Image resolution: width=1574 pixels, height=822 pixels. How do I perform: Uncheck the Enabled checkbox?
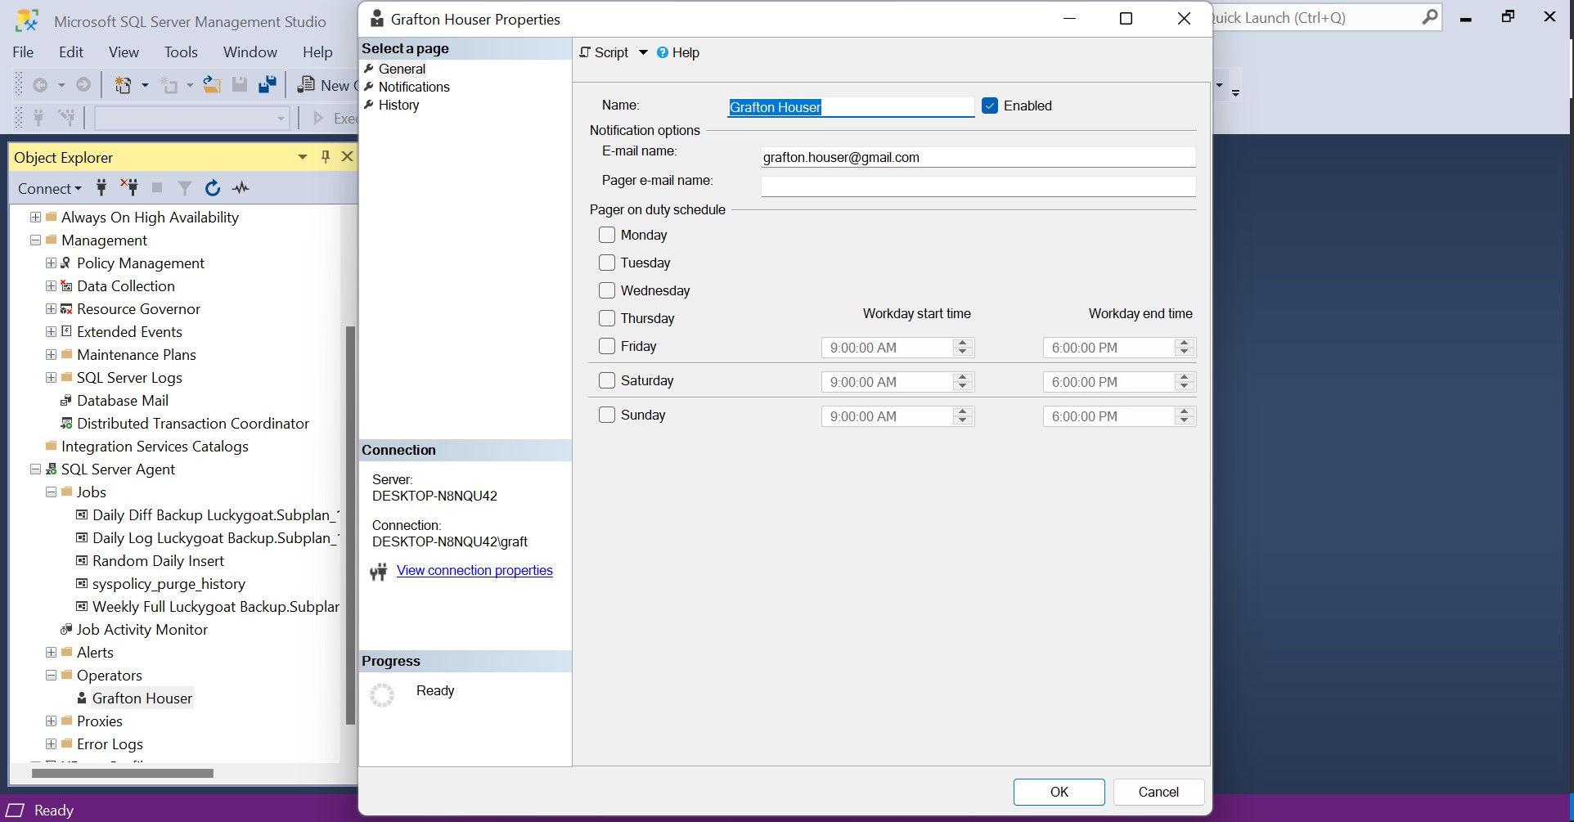click(990, 106)
